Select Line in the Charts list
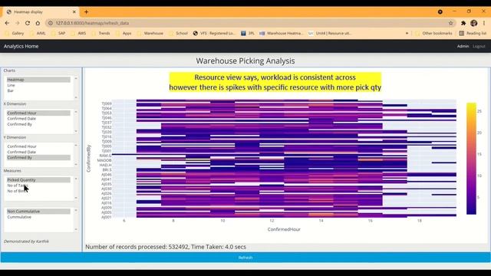Viewport: 491px width, 276px height. (x=38, y=85)
